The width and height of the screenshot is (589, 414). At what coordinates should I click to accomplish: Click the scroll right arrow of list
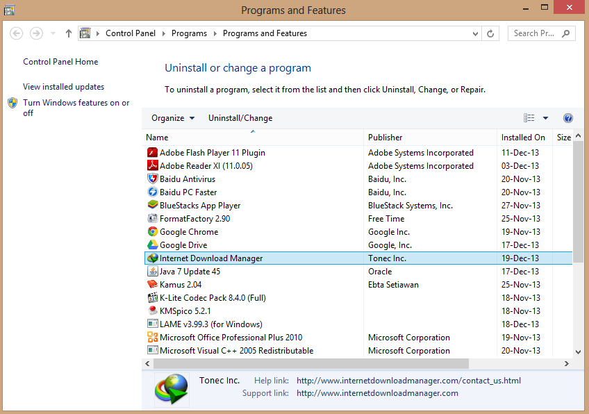567,364
